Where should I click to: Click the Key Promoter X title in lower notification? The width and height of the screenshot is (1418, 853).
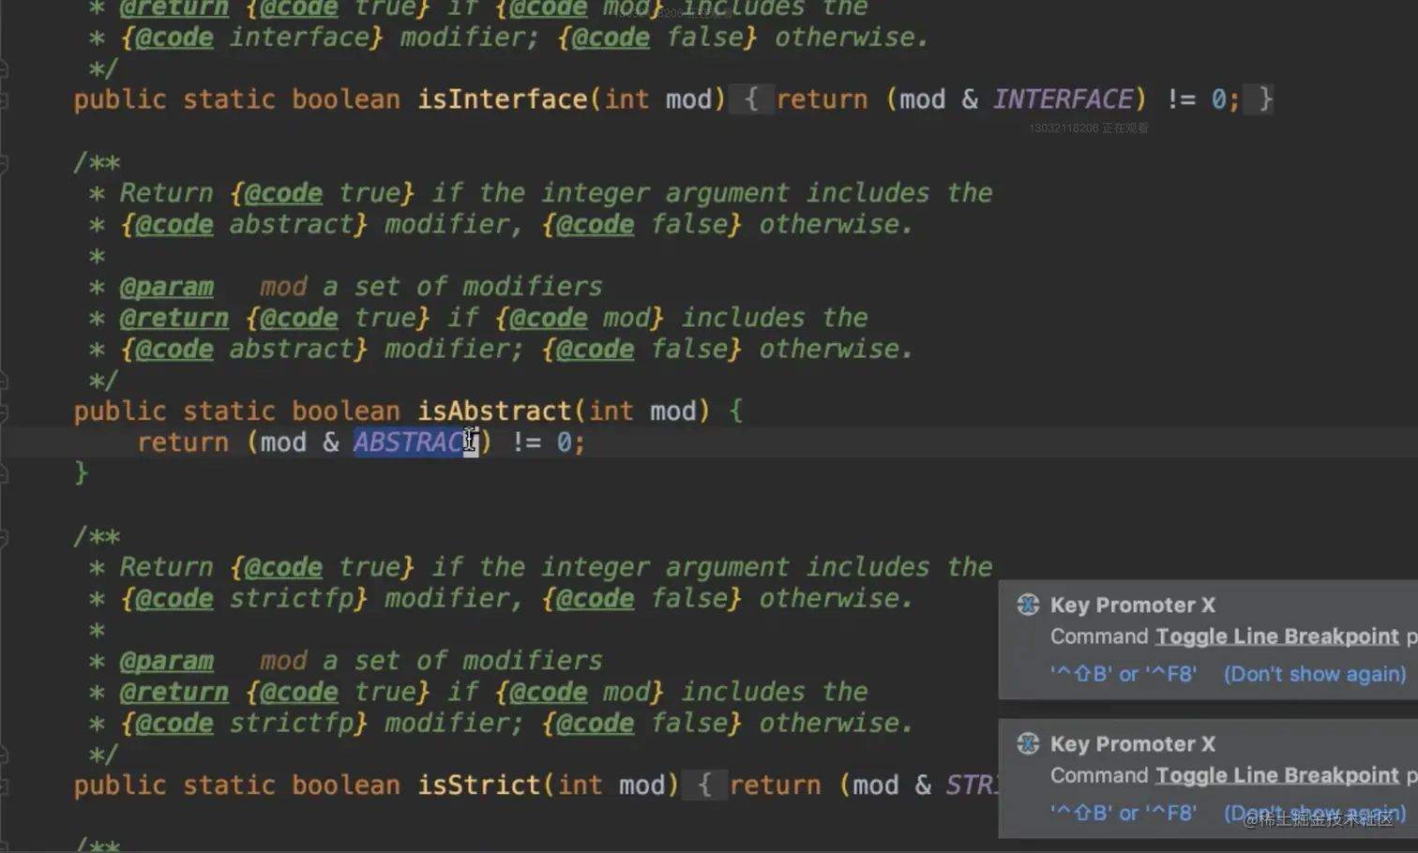[x=1132, y=743]
